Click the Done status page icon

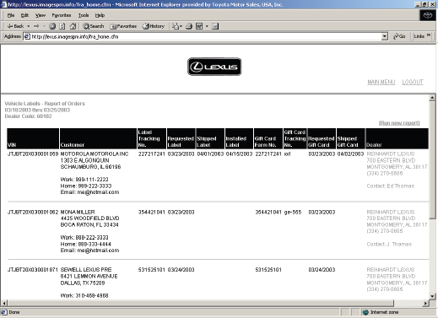(x=4, y=312)
